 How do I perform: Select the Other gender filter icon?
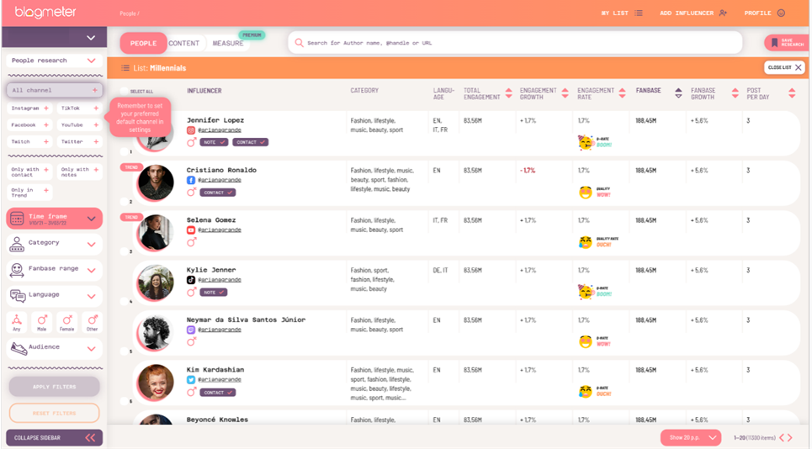click(x=93, y=322)
